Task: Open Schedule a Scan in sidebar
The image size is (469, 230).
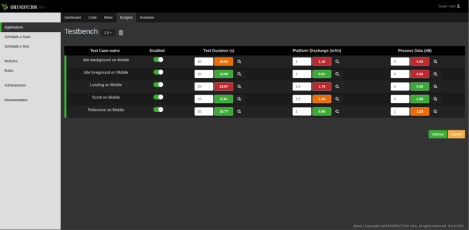Action: tap(17, 37)
